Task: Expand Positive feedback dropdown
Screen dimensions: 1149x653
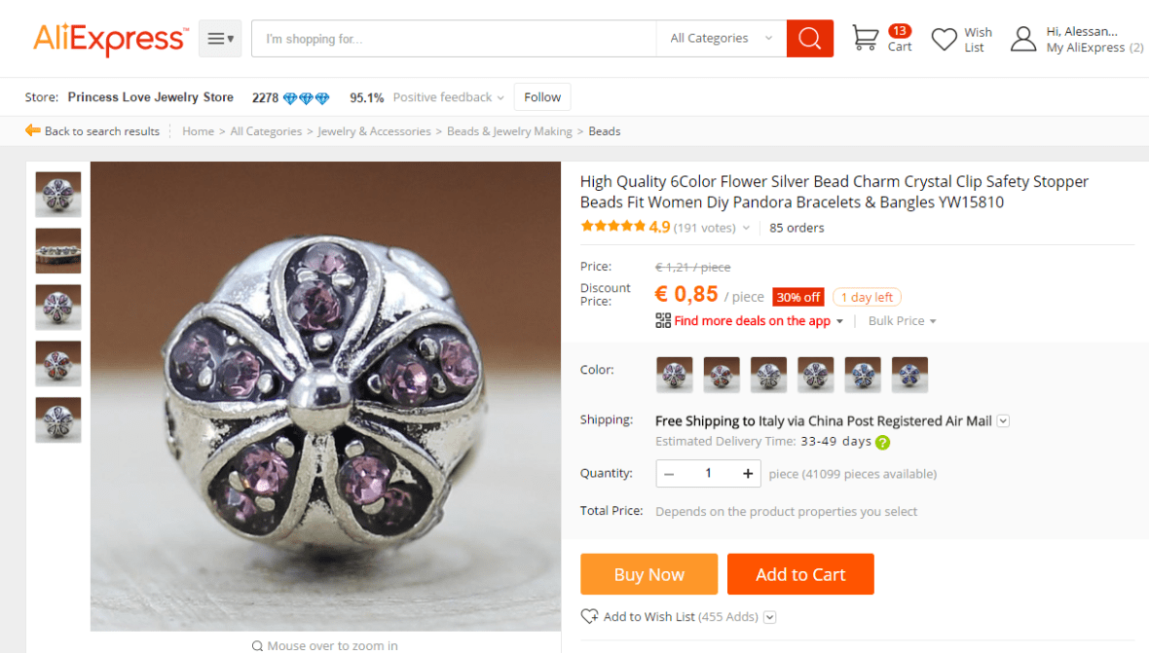Action: pos(448,97)
